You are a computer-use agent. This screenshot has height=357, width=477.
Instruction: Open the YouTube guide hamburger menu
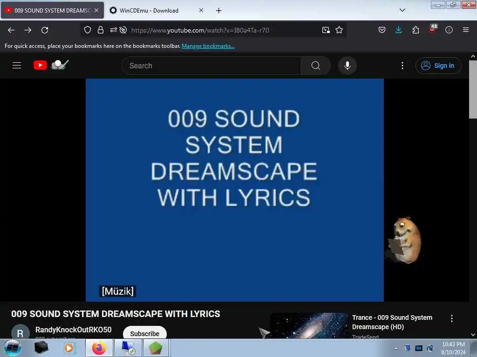[17, 65]
